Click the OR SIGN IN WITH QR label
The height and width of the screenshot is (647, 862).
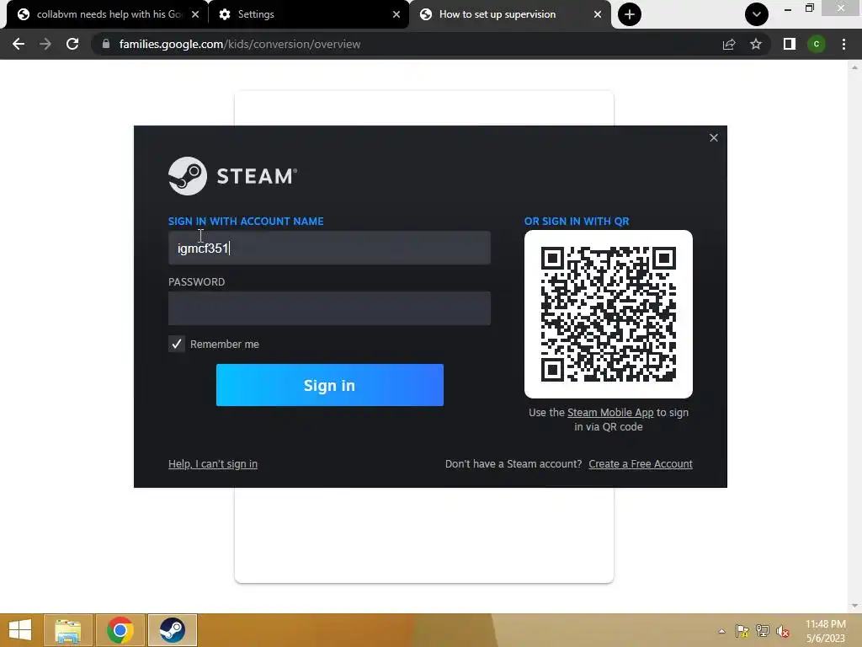coord(577,222)
